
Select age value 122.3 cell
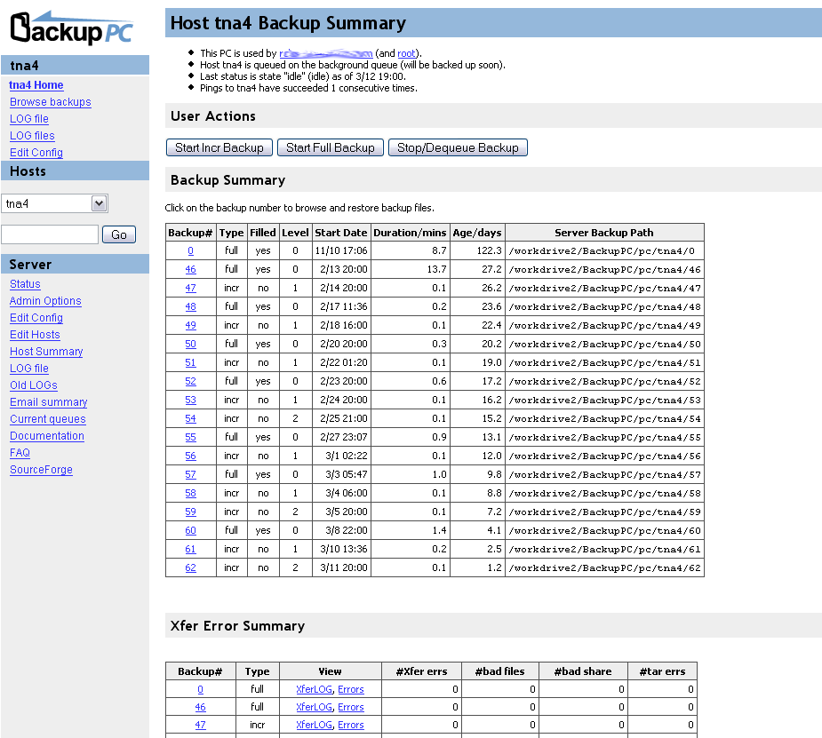(x=477, y=251)
